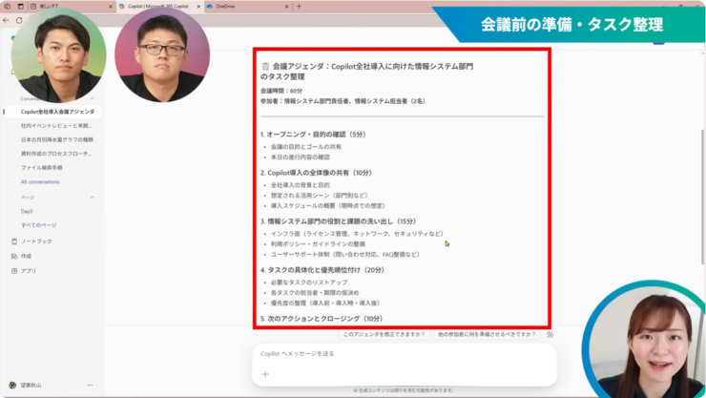The height and width of the screenshot is (398, 706).
Task: Click bullet 本日の進行内容の確認
Action: point(301,157)
